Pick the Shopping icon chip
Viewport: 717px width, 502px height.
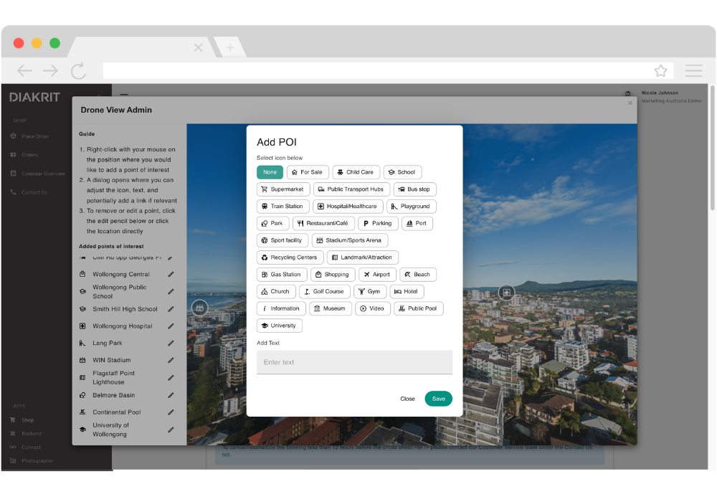pos(333,275)
